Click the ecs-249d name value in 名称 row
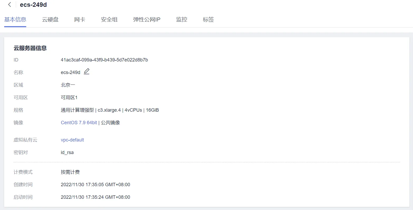 pyautogui.click(x=70, y=72)
